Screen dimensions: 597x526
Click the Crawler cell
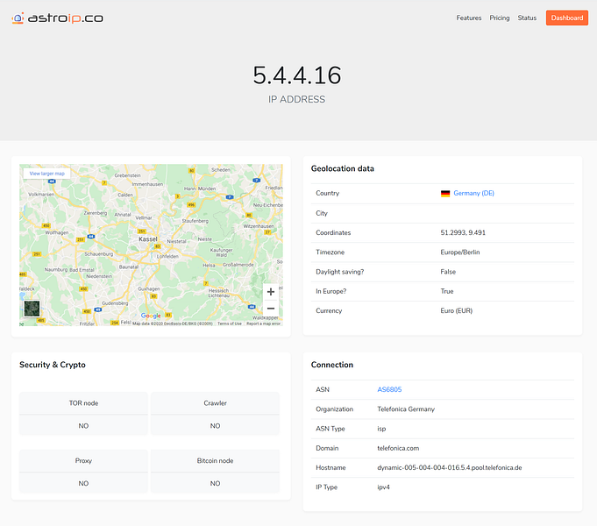[x=215, y=403]
